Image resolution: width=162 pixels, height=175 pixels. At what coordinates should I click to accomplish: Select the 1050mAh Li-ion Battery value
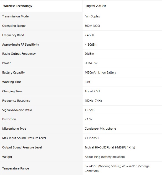tap(101, 72)
